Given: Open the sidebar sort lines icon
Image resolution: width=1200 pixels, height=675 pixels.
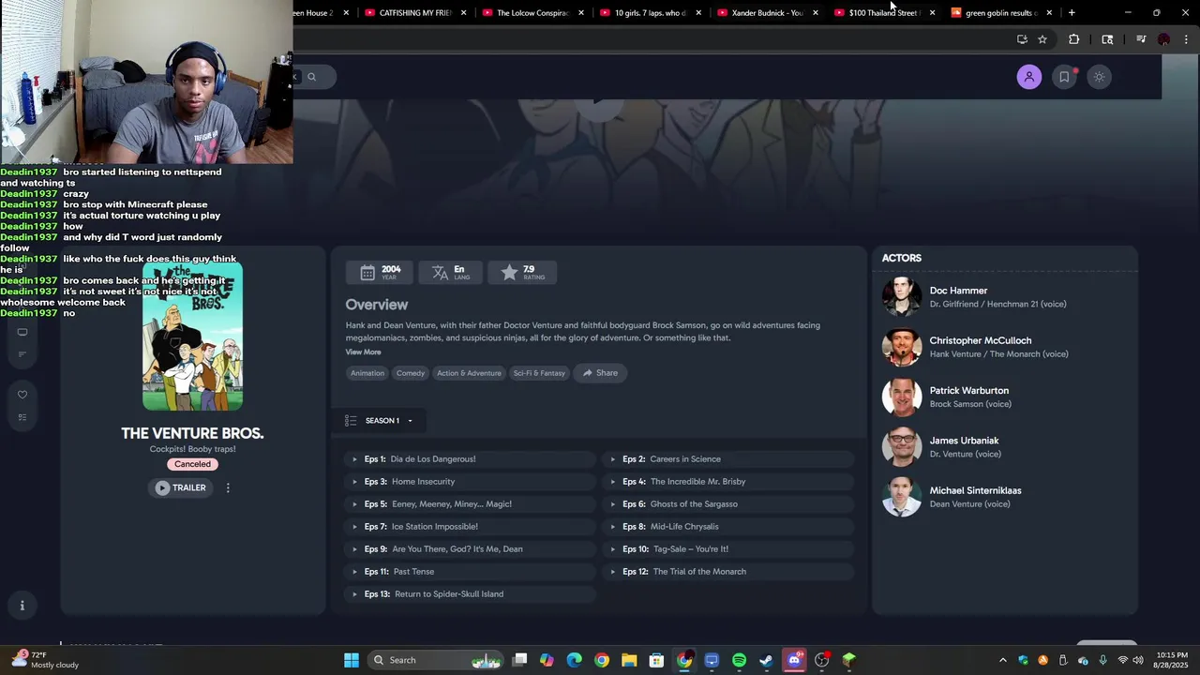Looking at the screenshot, I should pos(22,353).
